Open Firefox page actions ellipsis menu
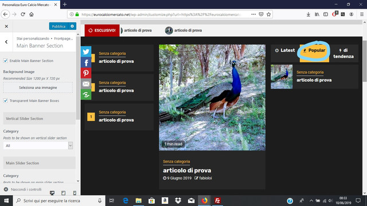Screen dimensions: 367x206 [253, 14]
